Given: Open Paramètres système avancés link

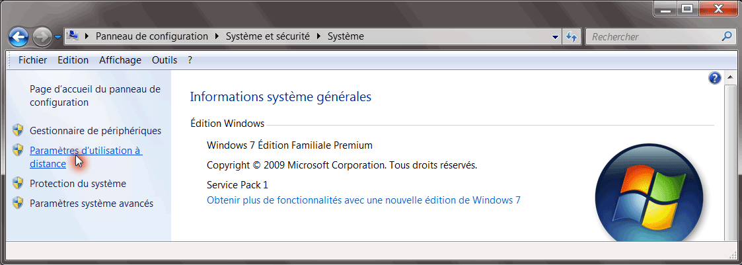Looking at the screenshot, I should [x=91, y=204].
